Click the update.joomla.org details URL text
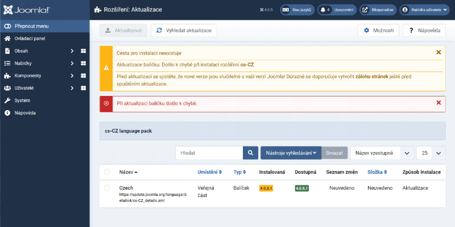This screenshot has height=227, width=455. coord(152,197)
